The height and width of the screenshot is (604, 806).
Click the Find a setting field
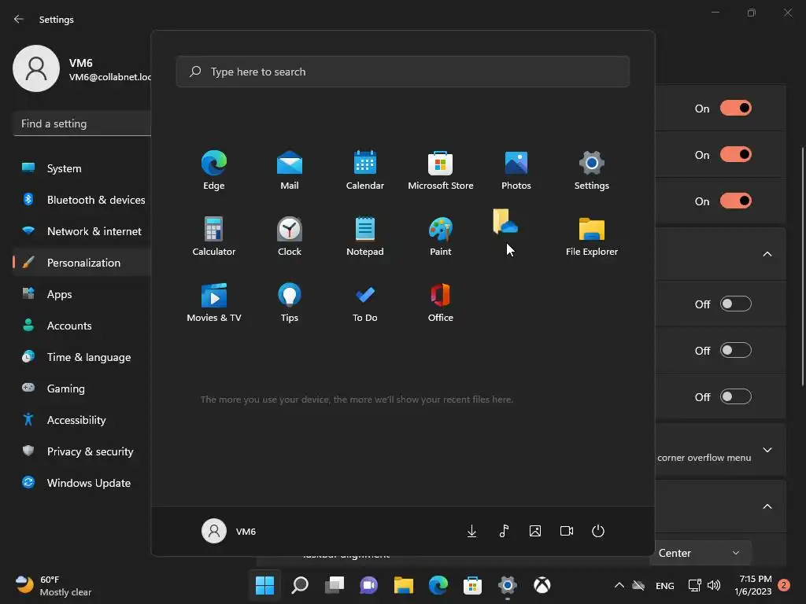pyautogui.click(x=82, y=123)
